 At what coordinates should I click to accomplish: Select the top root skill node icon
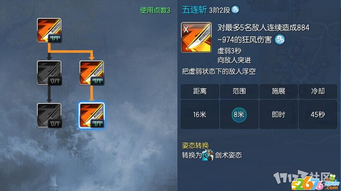click(49, 30)
